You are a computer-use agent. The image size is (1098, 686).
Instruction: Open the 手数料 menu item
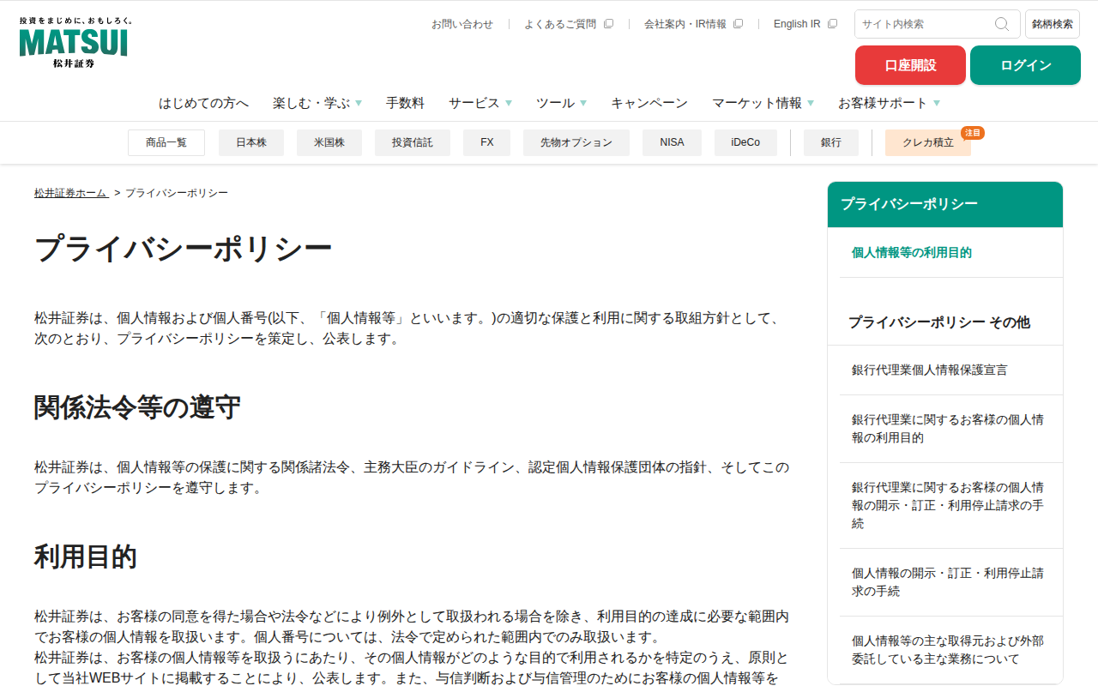pyautogui.click(x=405, y=103)
